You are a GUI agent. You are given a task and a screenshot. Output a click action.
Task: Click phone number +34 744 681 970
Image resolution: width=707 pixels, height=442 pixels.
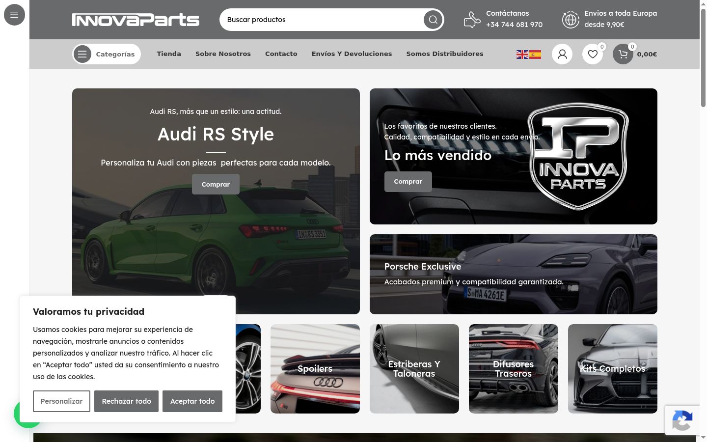coord(515,25)
